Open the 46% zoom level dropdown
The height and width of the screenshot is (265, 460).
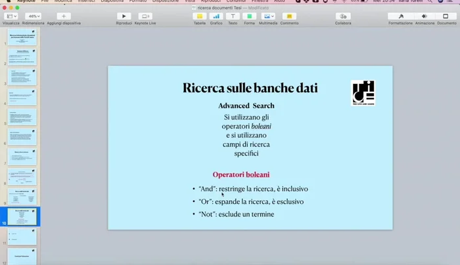tap(33, 16)
